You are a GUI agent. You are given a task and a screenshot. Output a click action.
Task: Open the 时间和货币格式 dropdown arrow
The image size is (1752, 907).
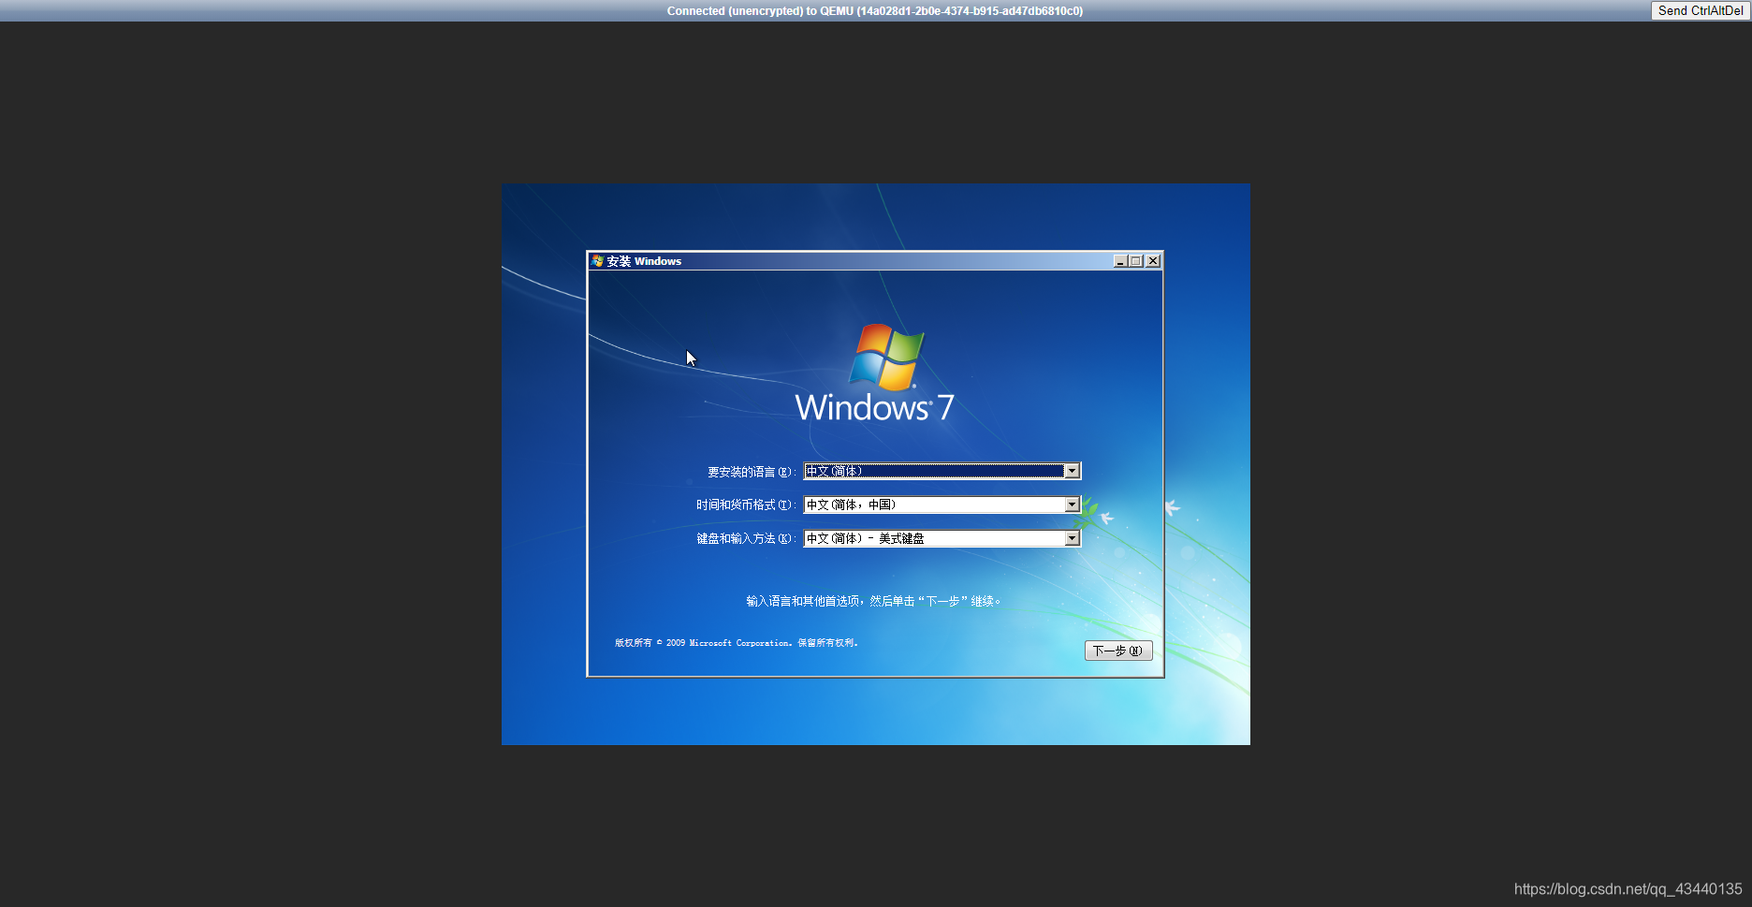click(x=1072, y=505)
